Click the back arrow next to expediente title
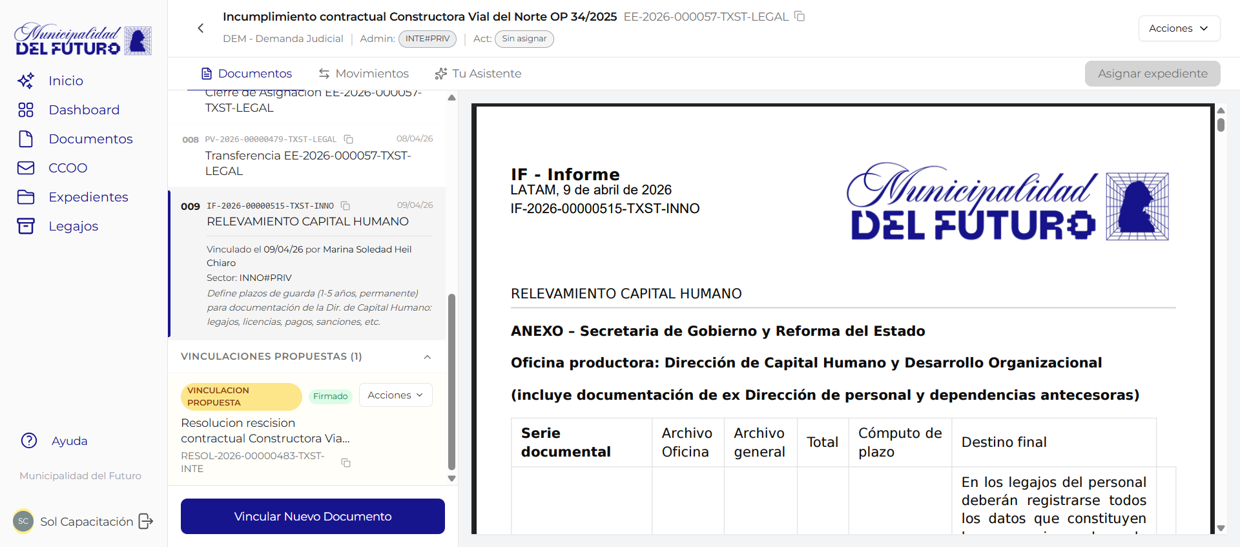The image size is (1240, 547). pos(200,28)
